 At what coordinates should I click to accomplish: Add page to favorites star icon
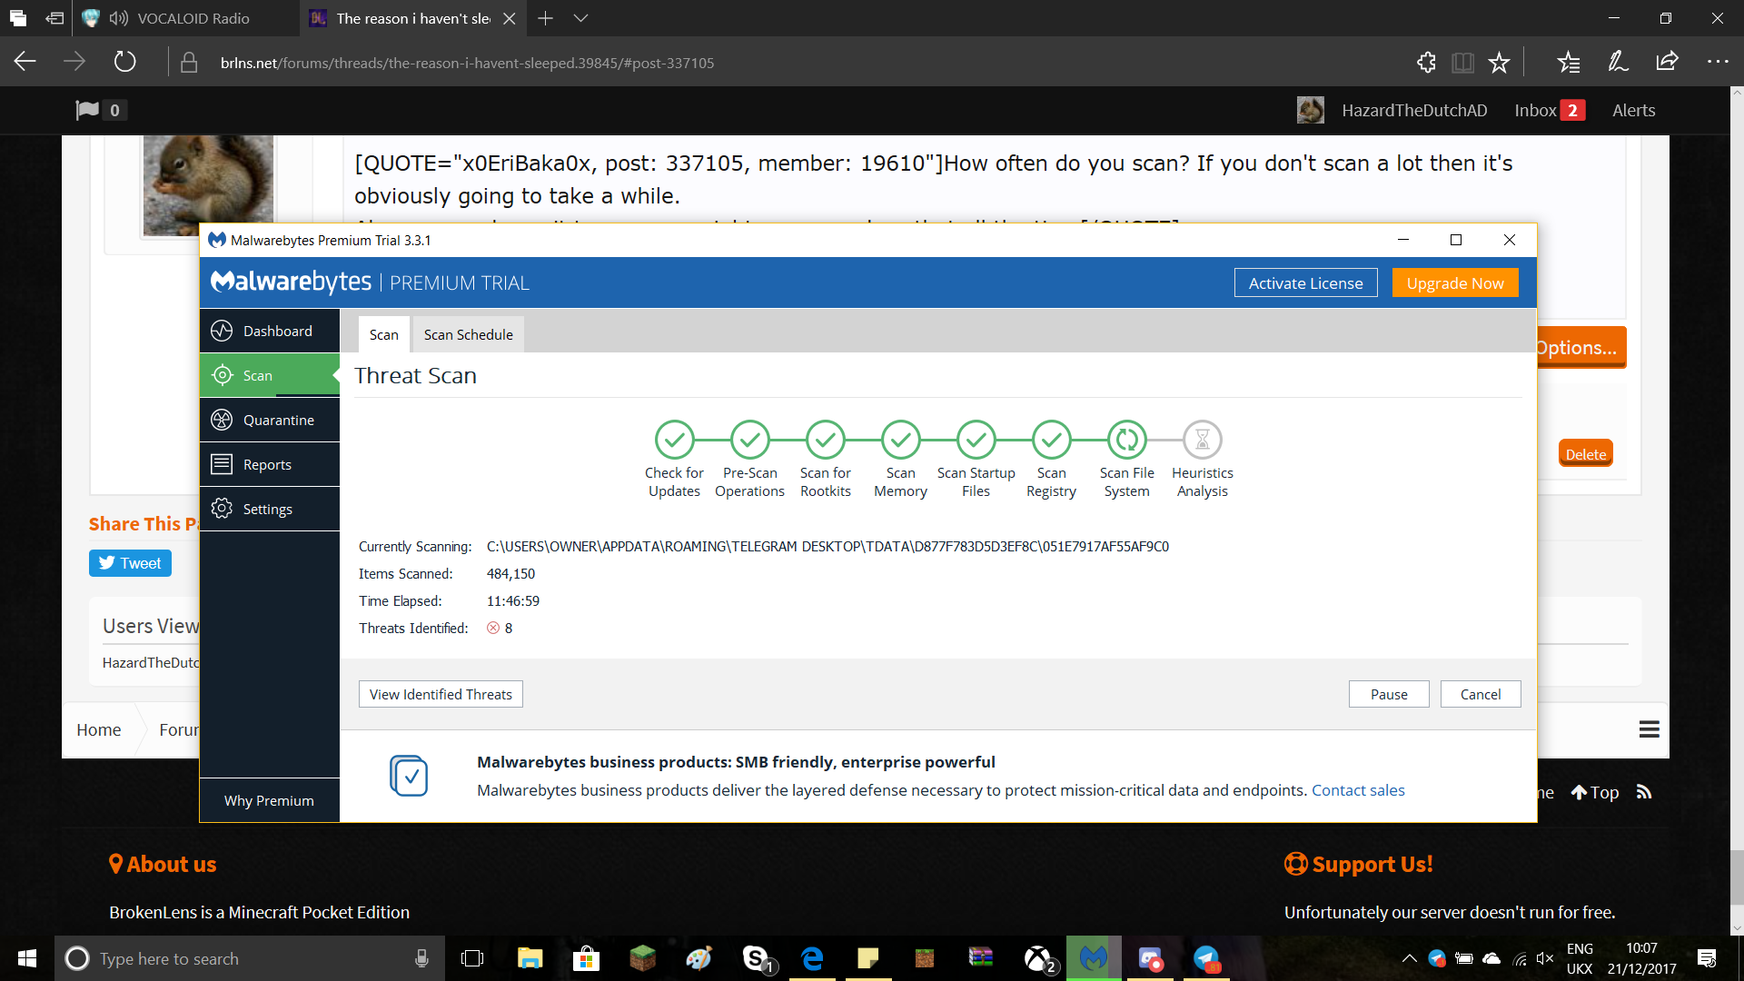1499,62
